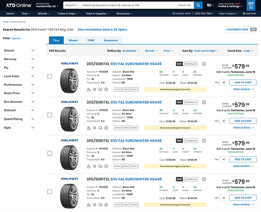This screenshot has height=212, width=261.
Task: Open Help & Support menu
Action: [x=228, y=14]
